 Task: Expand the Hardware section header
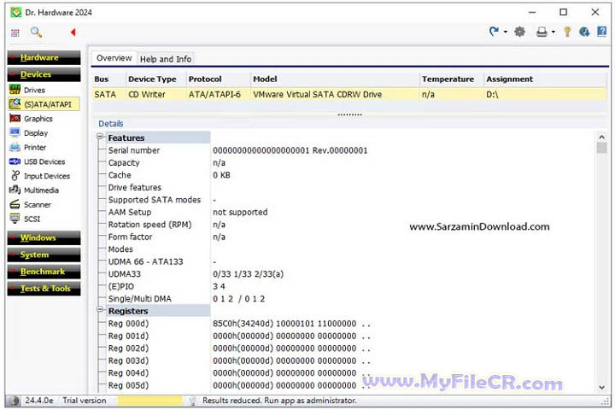[x=44, y=58]
